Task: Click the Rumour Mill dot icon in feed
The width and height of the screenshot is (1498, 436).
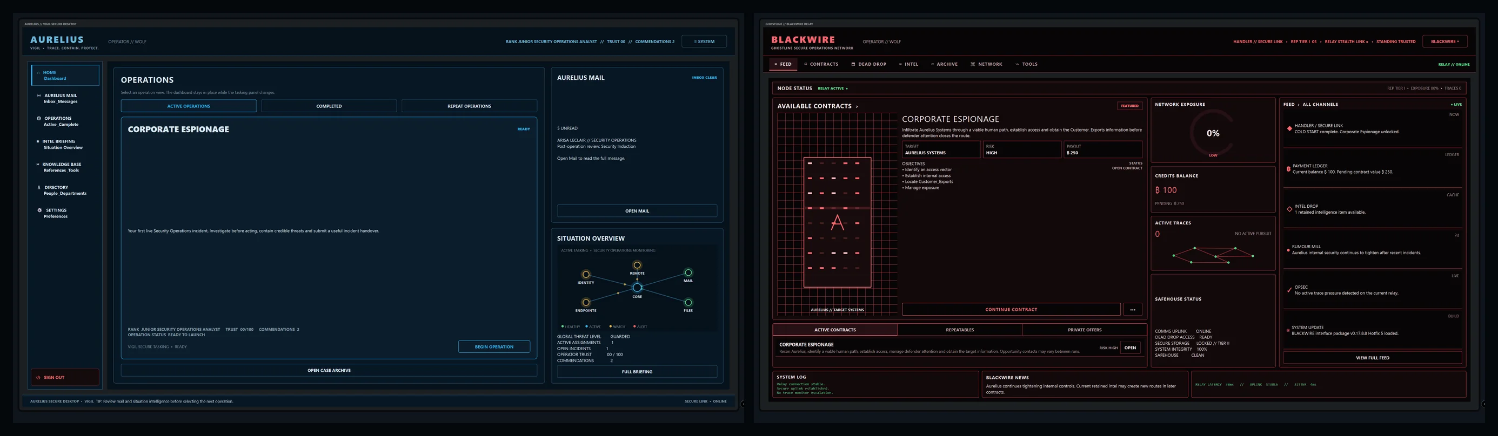Action: coord(1288,250)
